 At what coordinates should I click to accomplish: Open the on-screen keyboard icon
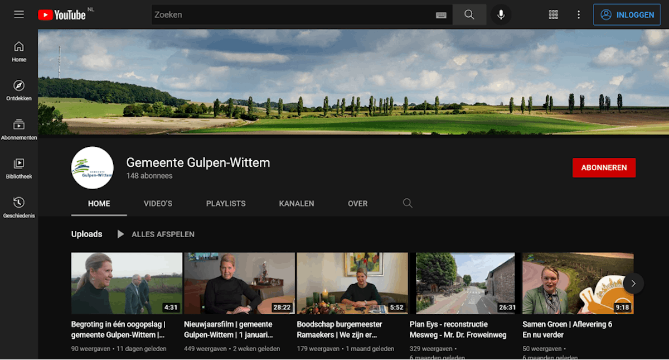(x=441, y=15)
